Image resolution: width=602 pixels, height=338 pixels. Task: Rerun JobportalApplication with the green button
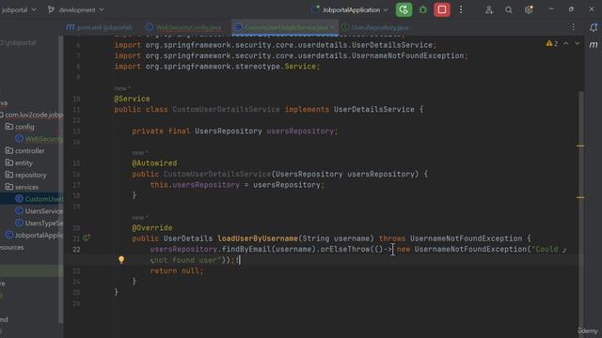[x=404, y=9]
